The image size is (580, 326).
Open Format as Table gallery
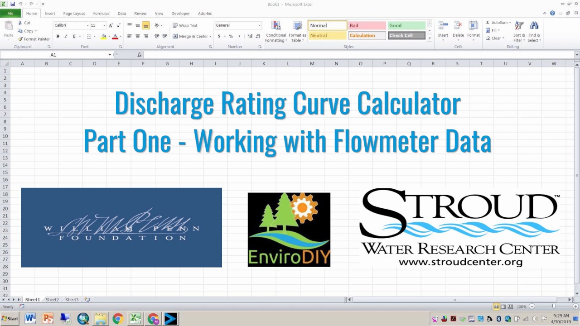pos(297,32)
